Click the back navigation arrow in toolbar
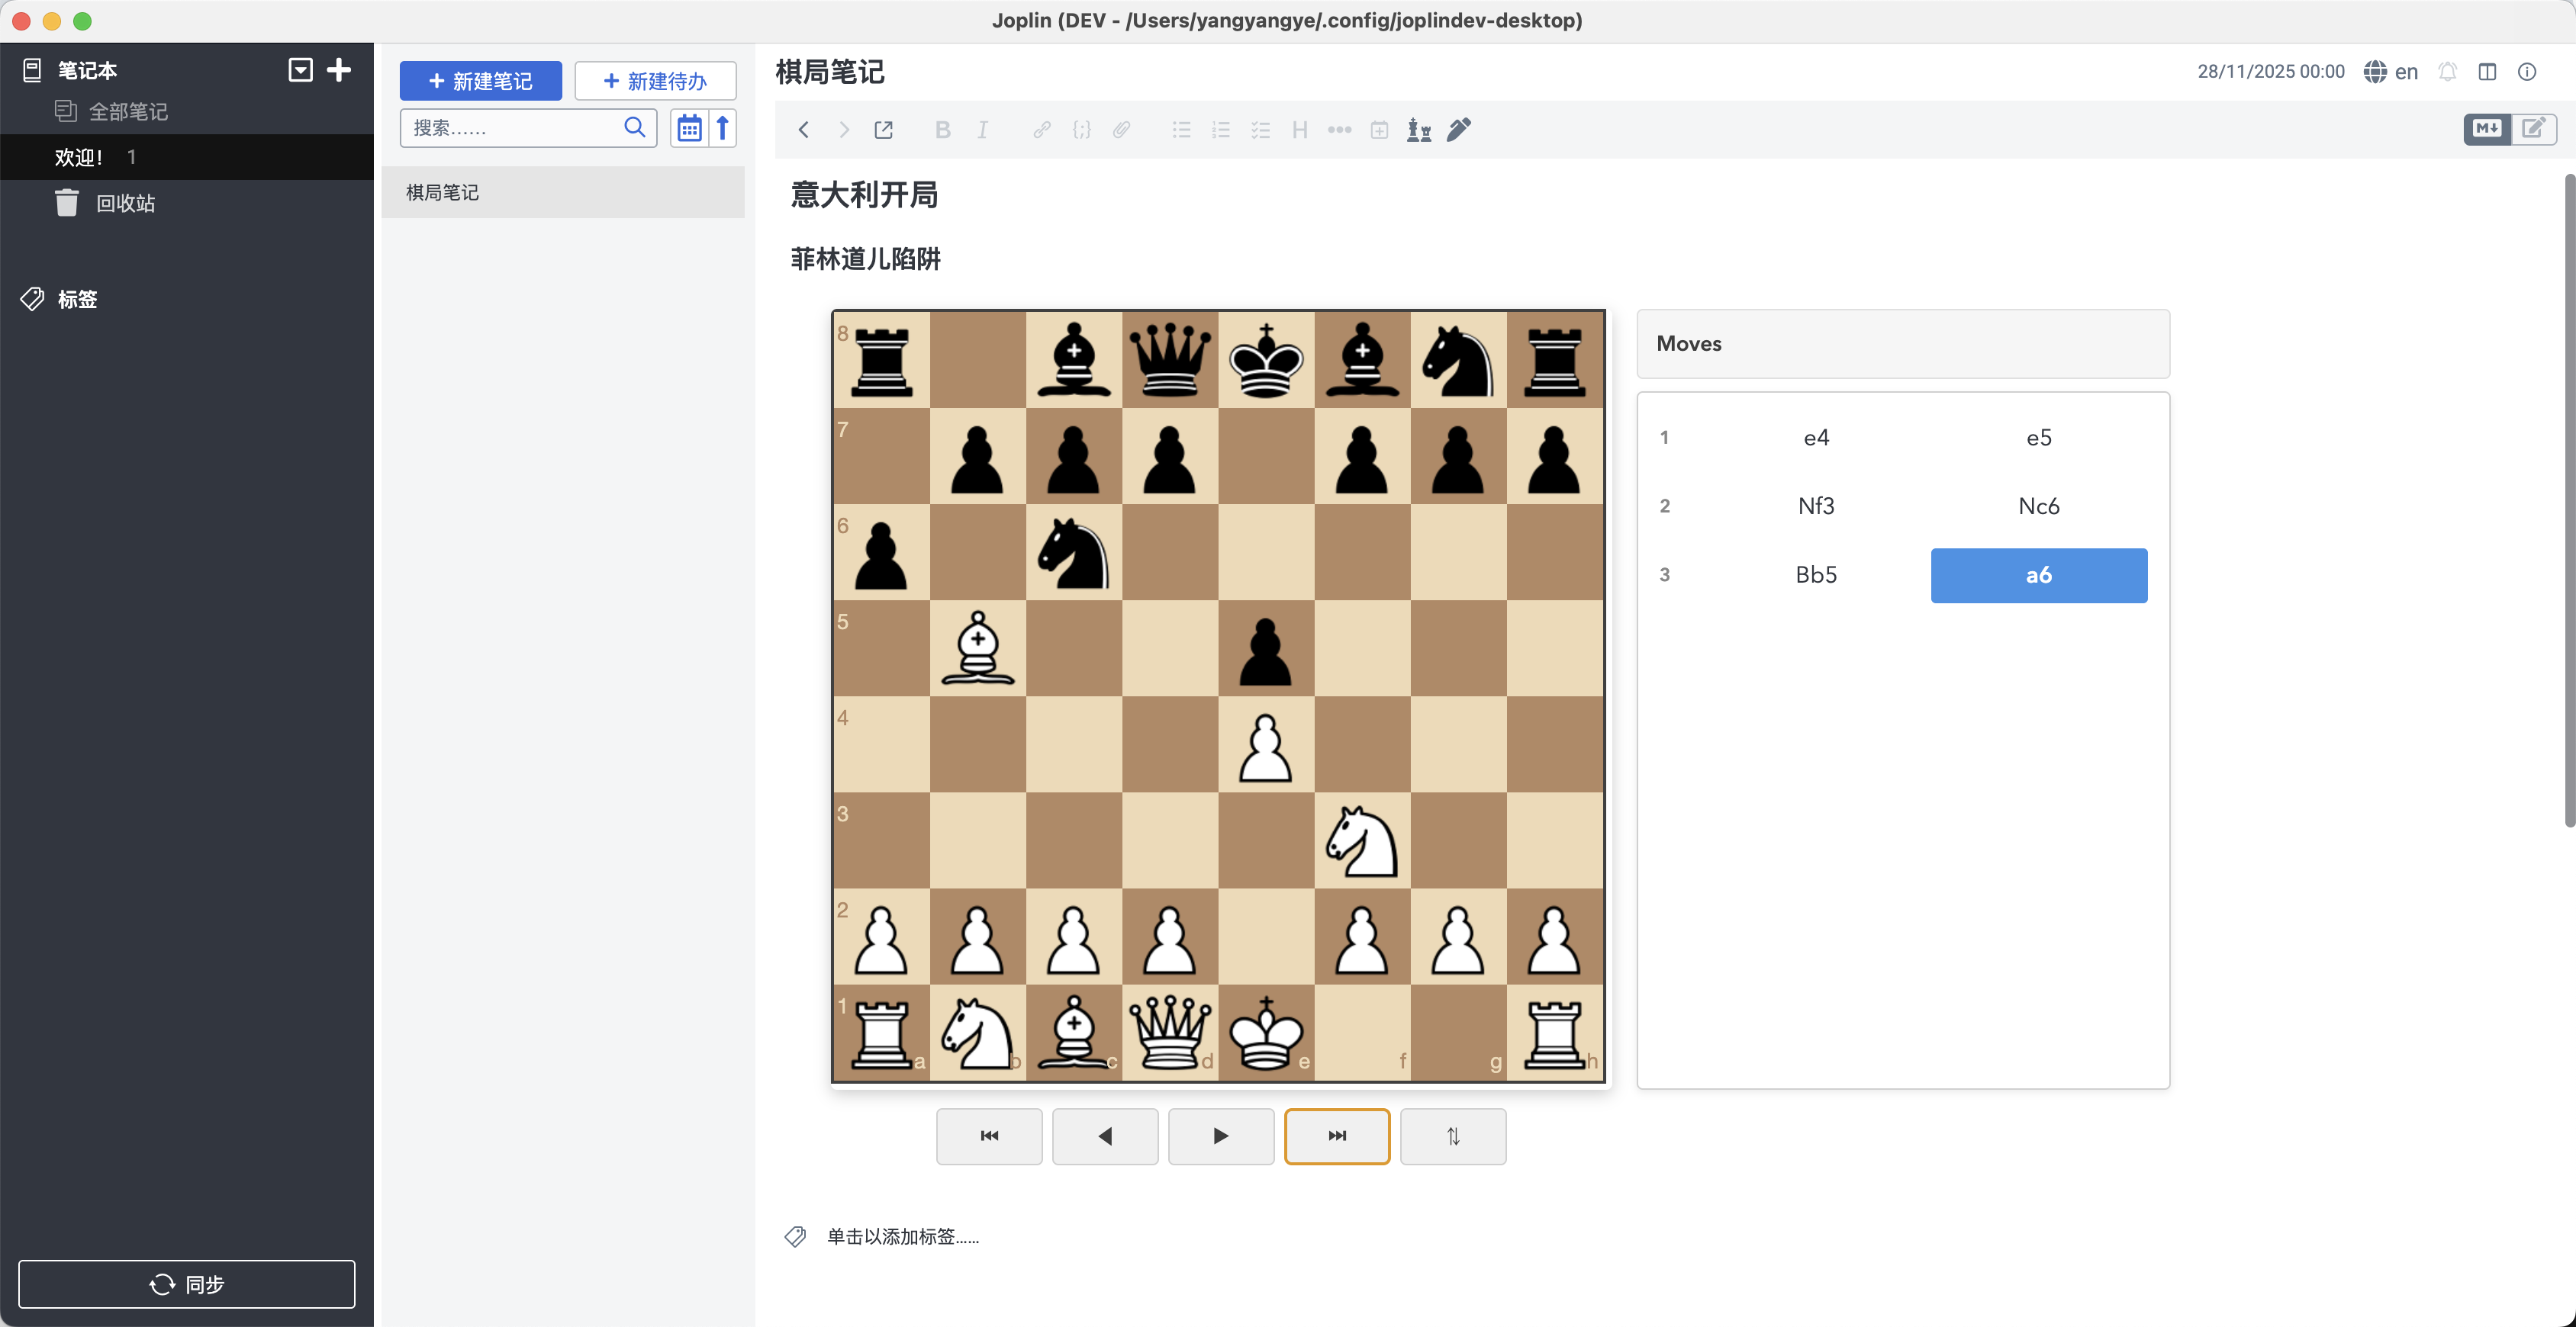This screenshot has width=2576, height=1327. (803, 130)
